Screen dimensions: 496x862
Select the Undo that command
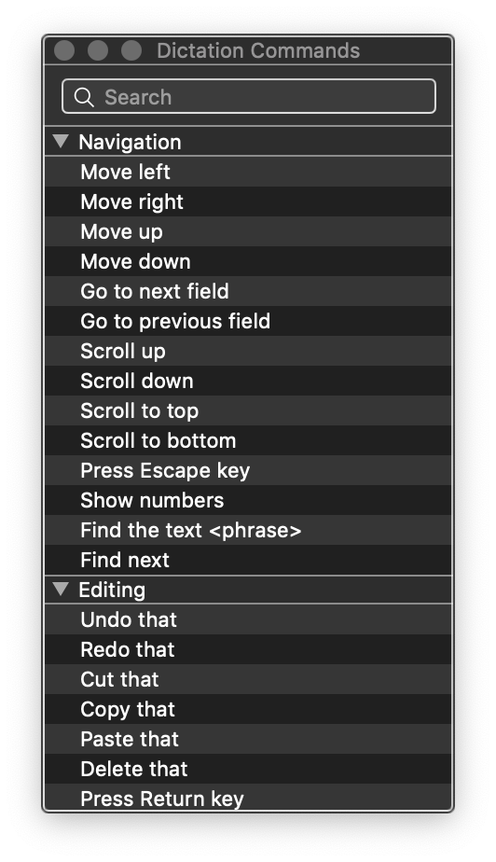(248, 619)
